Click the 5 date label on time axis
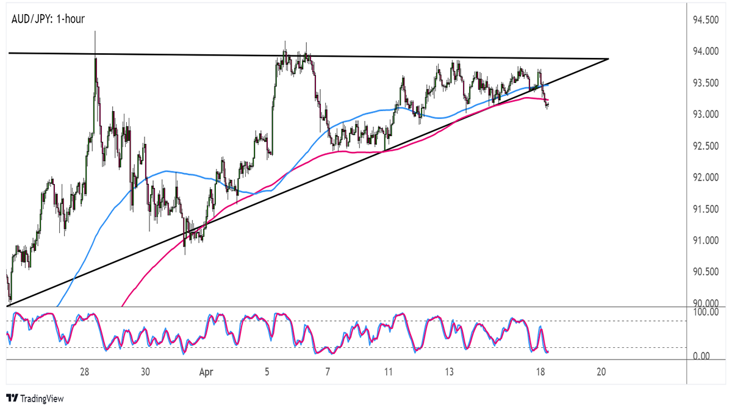Viewport: 732px width, 412px height. [x=267, y=371]
